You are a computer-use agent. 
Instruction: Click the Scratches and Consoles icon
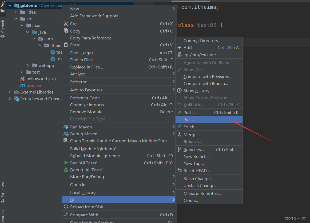click(17, 99)
